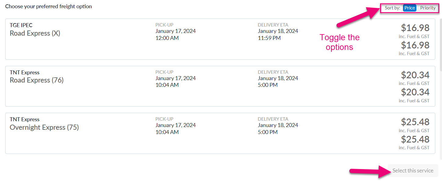
Task: Click the Sort by label
Action: pos(393,8)
